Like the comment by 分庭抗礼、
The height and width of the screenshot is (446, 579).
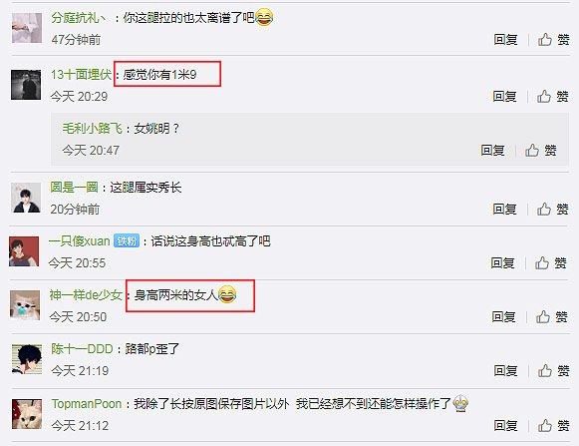[x=553, y=39]
